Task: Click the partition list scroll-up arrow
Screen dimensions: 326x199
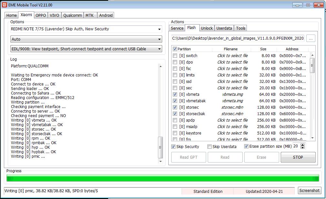Action: pos(312,55)
